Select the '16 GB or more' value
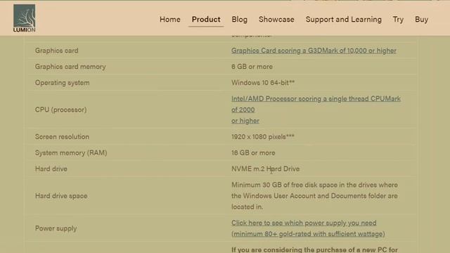 (253, 153)
